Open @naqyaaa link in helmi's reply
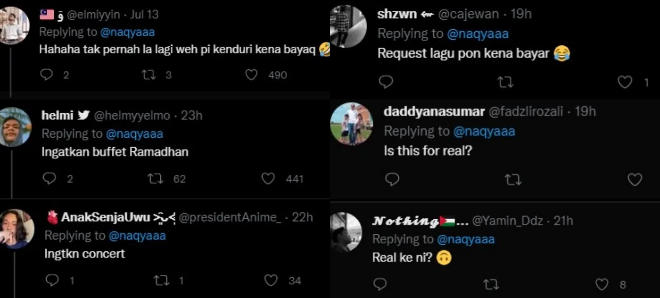 [134, 134]
